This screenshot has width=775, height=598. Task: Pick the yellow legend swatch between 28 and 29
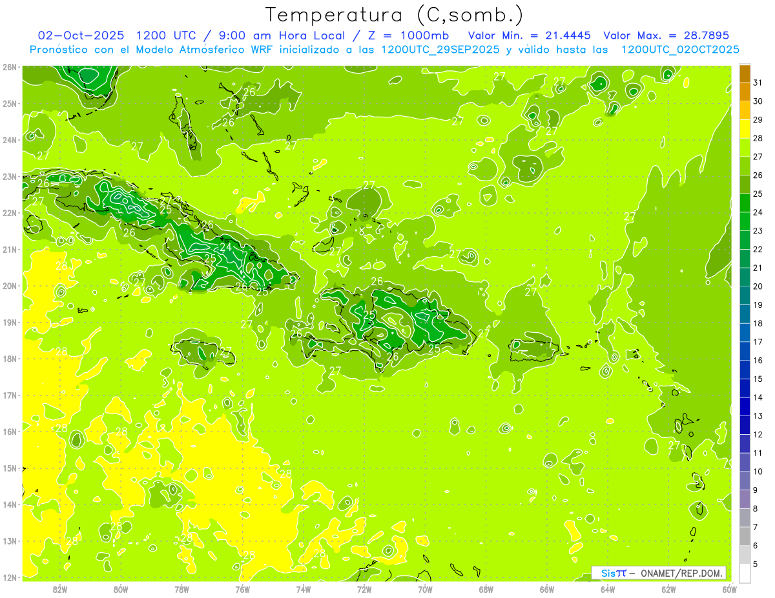point(745,129)
